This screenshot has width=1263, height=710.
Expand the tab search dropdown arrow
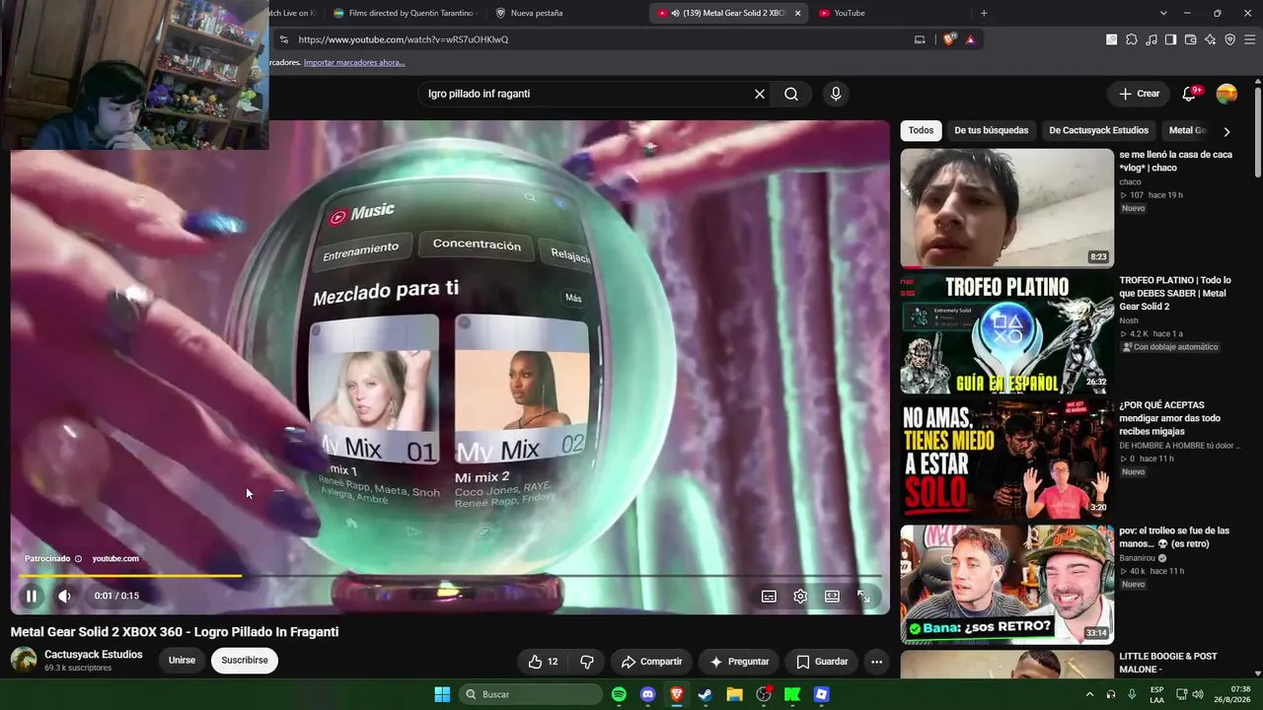pyautogui.click(x=1163, y=13)
